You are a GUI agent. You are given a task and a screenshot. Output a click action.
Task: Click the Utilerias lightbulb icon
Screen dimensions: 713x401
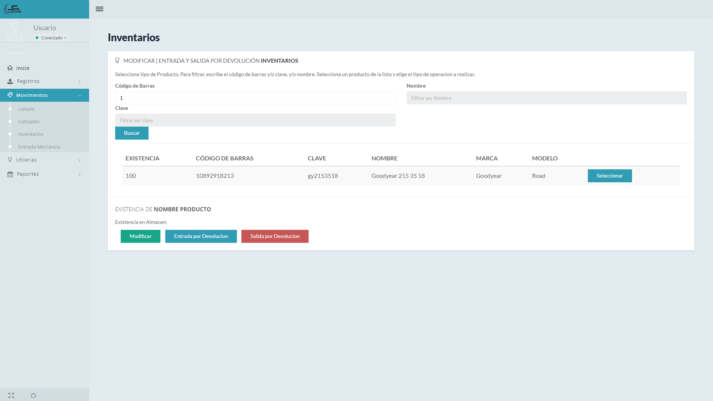(x=10, y=160)
